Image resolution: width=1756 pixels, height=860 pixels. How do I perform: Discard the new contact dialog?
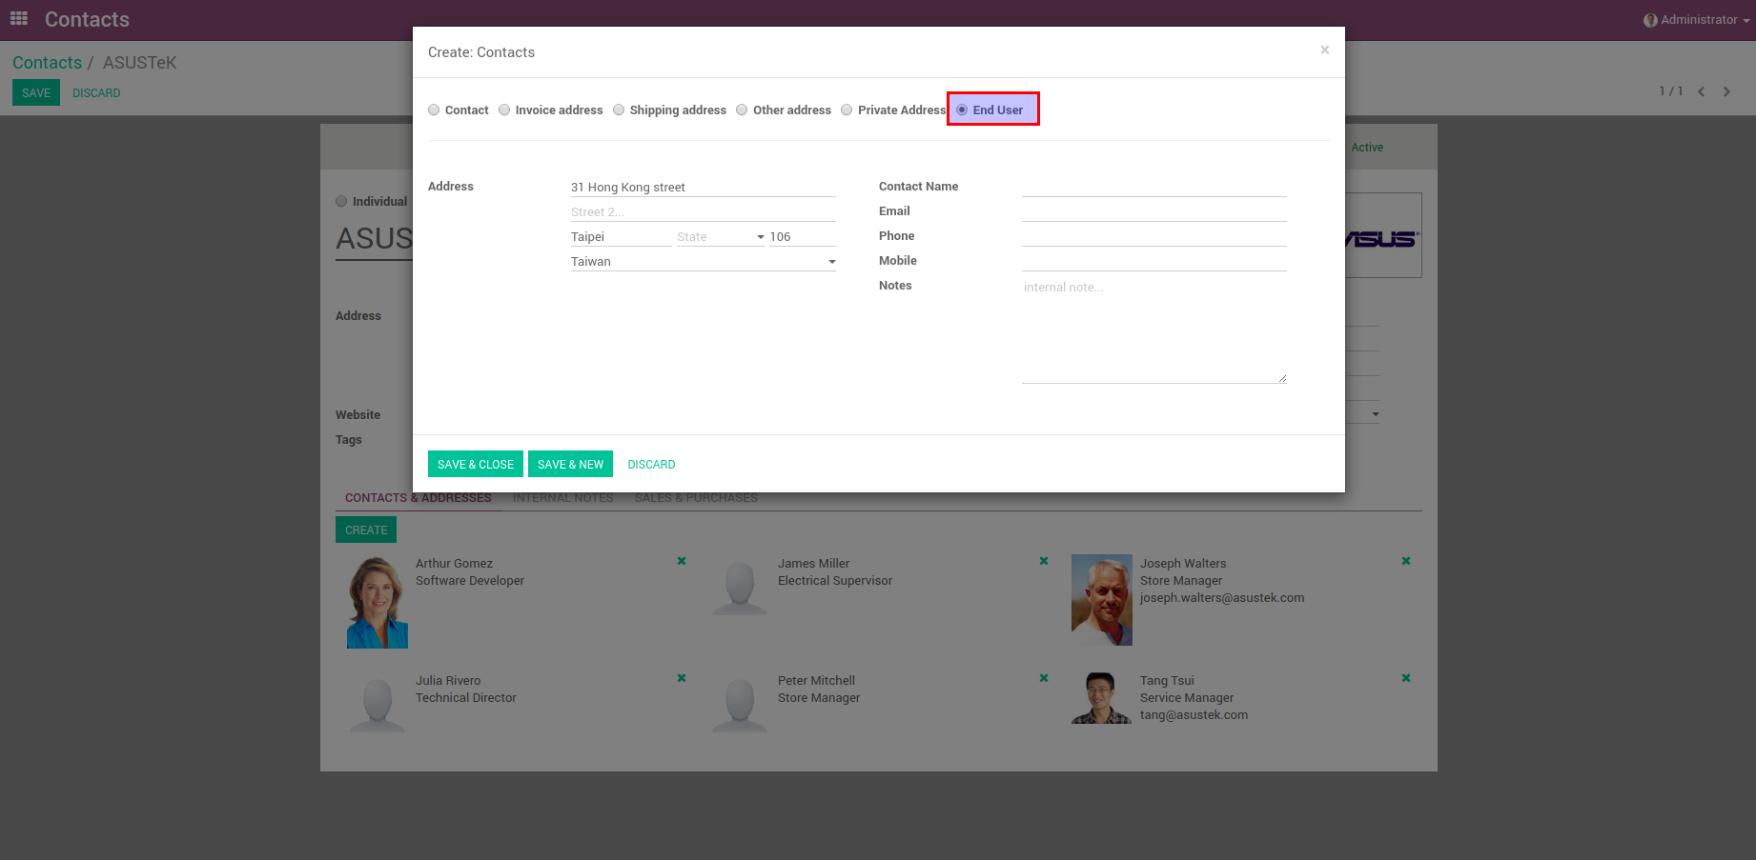651,464
